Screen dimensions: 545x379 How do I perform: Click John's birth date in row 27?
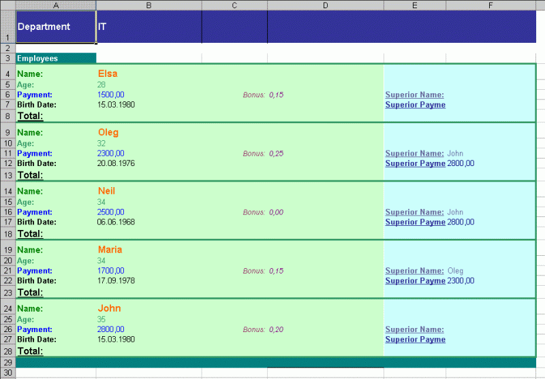116,340
